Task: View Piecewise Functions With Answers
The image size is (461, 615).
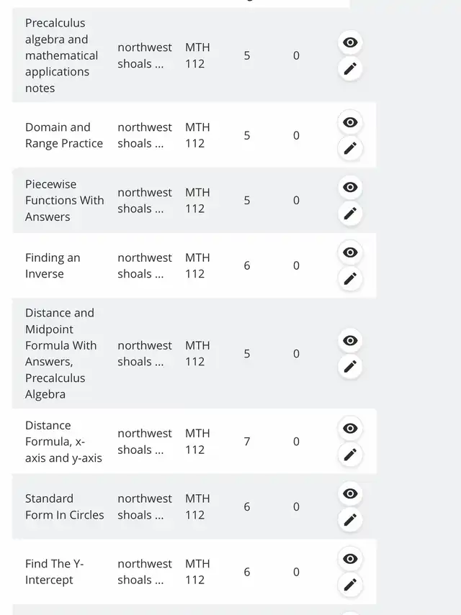Action: pyautogui.click(x=350, y=188)
